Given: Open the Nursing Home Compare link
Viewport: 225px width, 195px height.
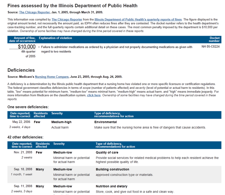Looking at the screenshot, I should [x=52, y=77].
